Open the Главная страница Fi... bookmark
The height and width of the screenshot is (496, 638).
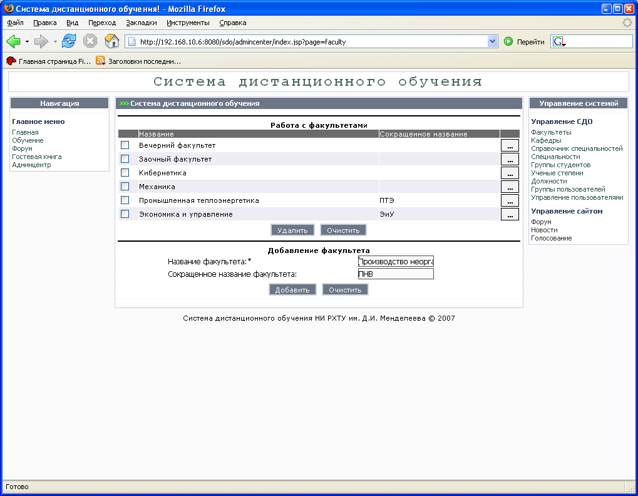pyautogui.click(x=49, y=61)
